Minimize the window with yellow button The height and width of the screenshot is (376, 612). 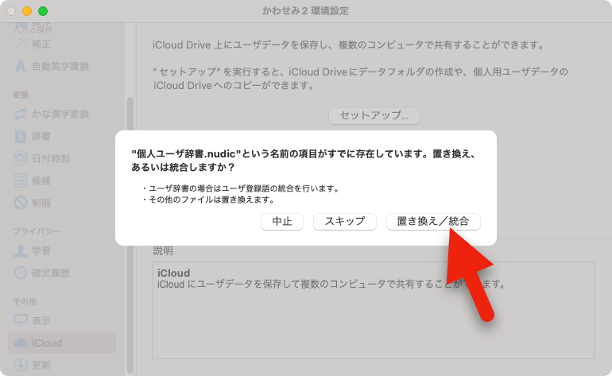[x=27, y=11]
